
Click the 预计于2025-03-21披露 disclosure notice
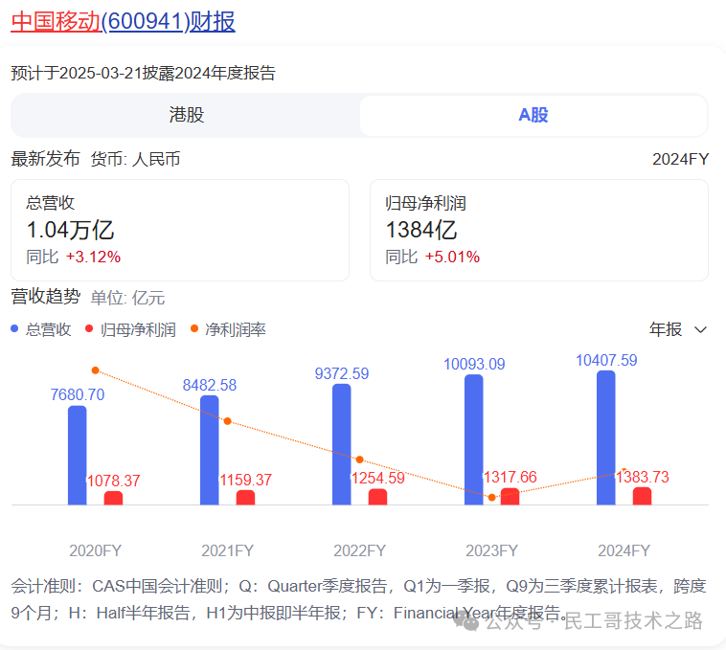[x=143, y=73]
